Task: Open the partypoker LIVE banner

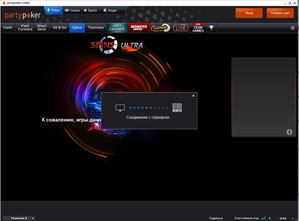Action: coord(181,28)
